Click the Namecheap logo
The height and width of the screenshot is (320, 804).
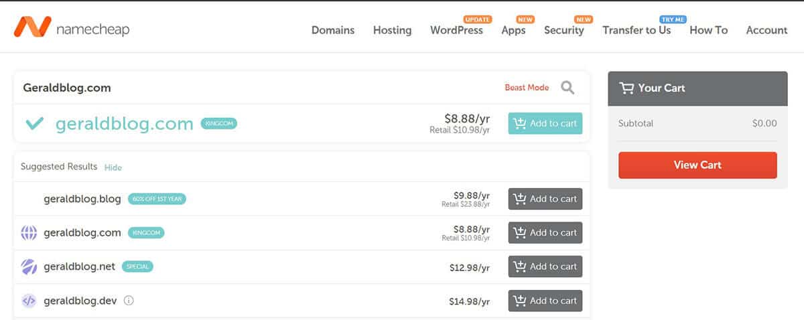point(71,29)
